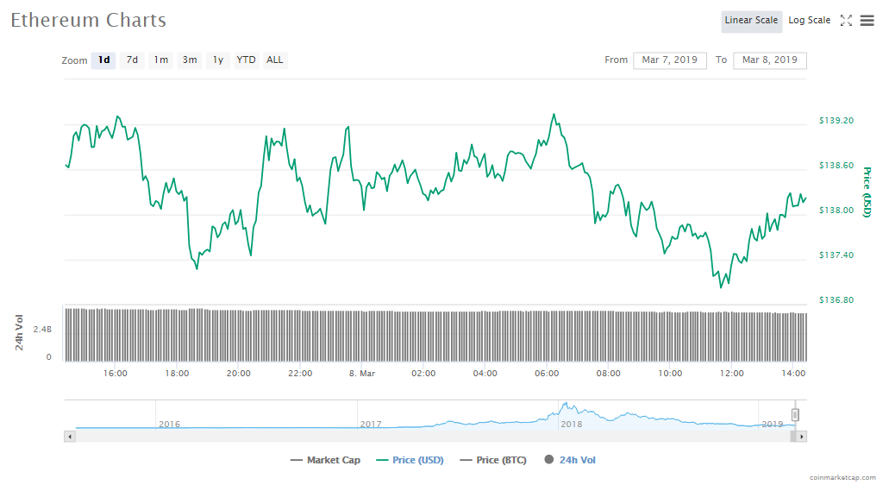Image resolution: width=889 pixels, height=491 pixels.
Task: Click the fullscreen expand icon
Action: pyautogui.click(x=846, y=21)
